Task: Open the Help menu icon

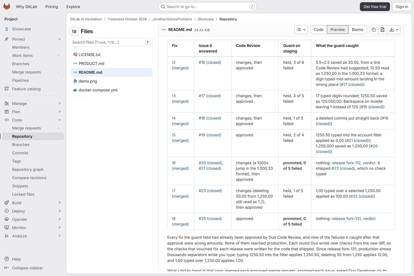Action: coord(7,259)
